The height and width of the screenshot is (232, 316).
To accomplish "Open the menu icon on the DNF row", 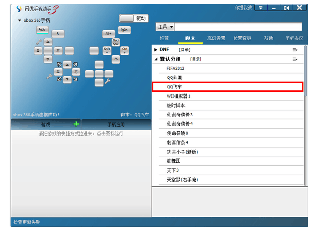I will click(x=295, y=50).
